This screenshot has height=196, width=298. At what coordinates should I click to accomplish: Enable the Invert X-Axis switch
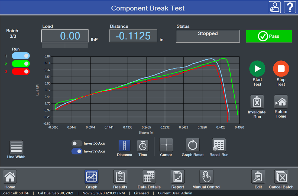point(77,143)
